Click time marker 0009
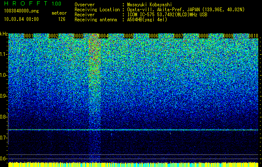 pyautogui.click(x=228, y=36)
